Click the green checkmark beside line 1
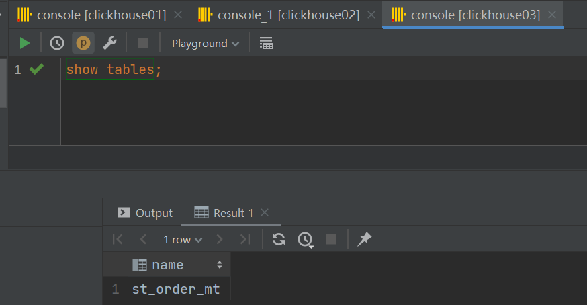 click(x=36, y=69)
